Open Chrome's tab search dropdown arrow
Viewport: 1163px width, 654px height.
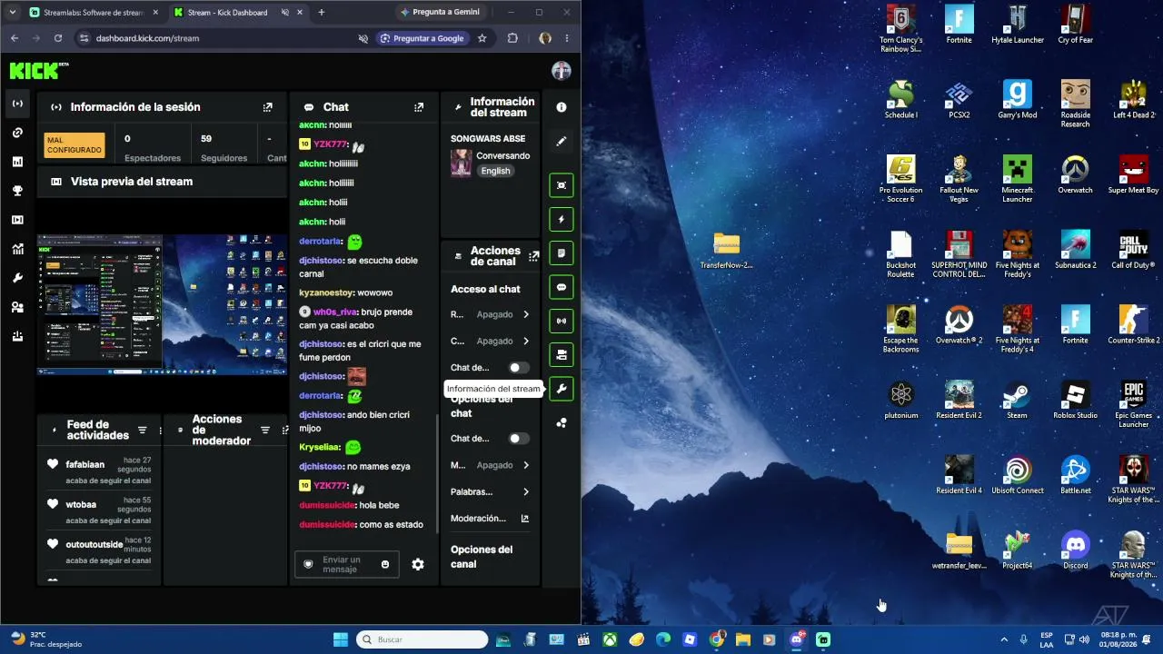[x=12, y=13]
